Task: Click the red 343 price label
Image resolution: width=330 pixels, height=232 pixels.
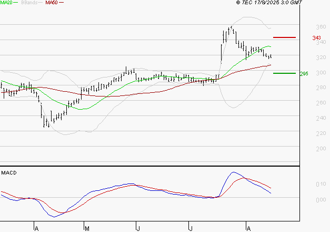Action: click(x=316, y=38)
